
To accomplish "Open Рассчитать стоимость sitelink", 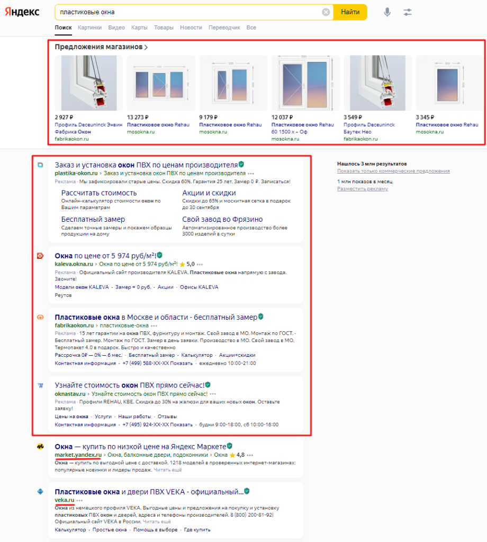I will tap(99, 193).
